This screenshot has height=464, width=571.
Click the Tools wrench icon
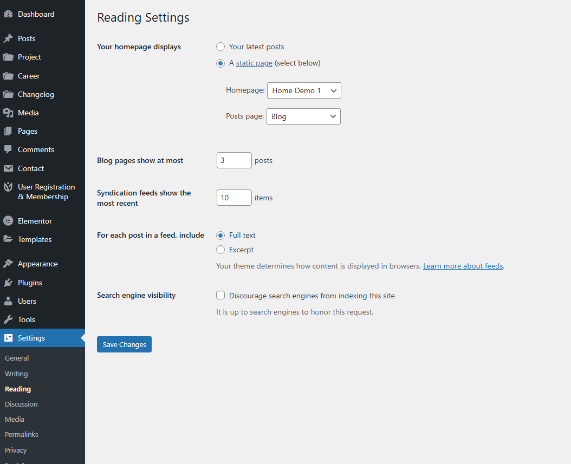(x=8, y=319)
